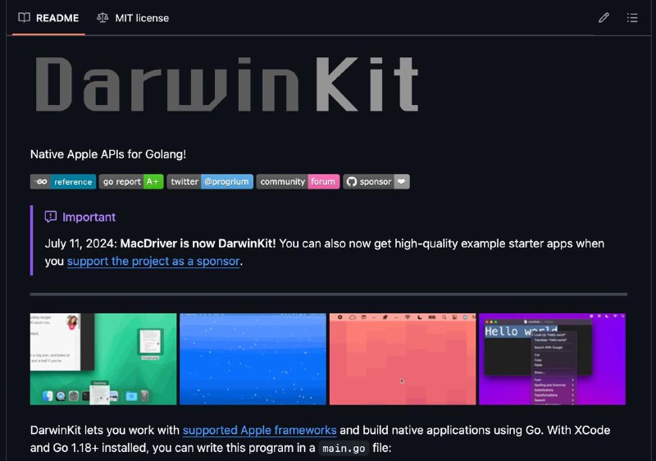Open the Go reference badge

(x=63, y=181)
